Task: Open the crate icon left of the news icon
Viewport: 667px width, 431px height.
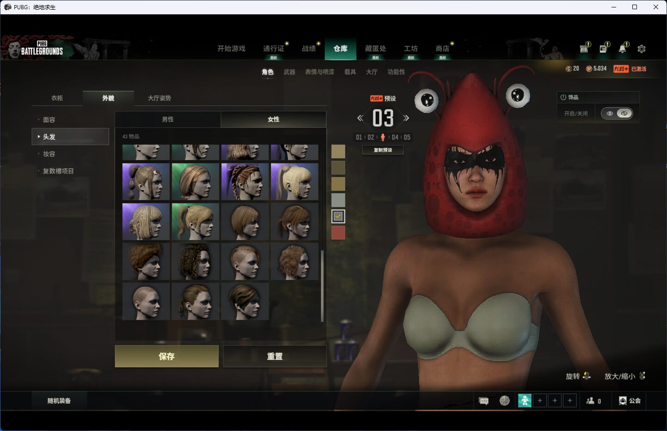Action: [584, 49]
